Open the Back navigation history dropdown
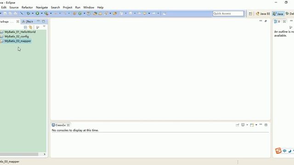This screenshot has width=294, height=165. (149, 13)
